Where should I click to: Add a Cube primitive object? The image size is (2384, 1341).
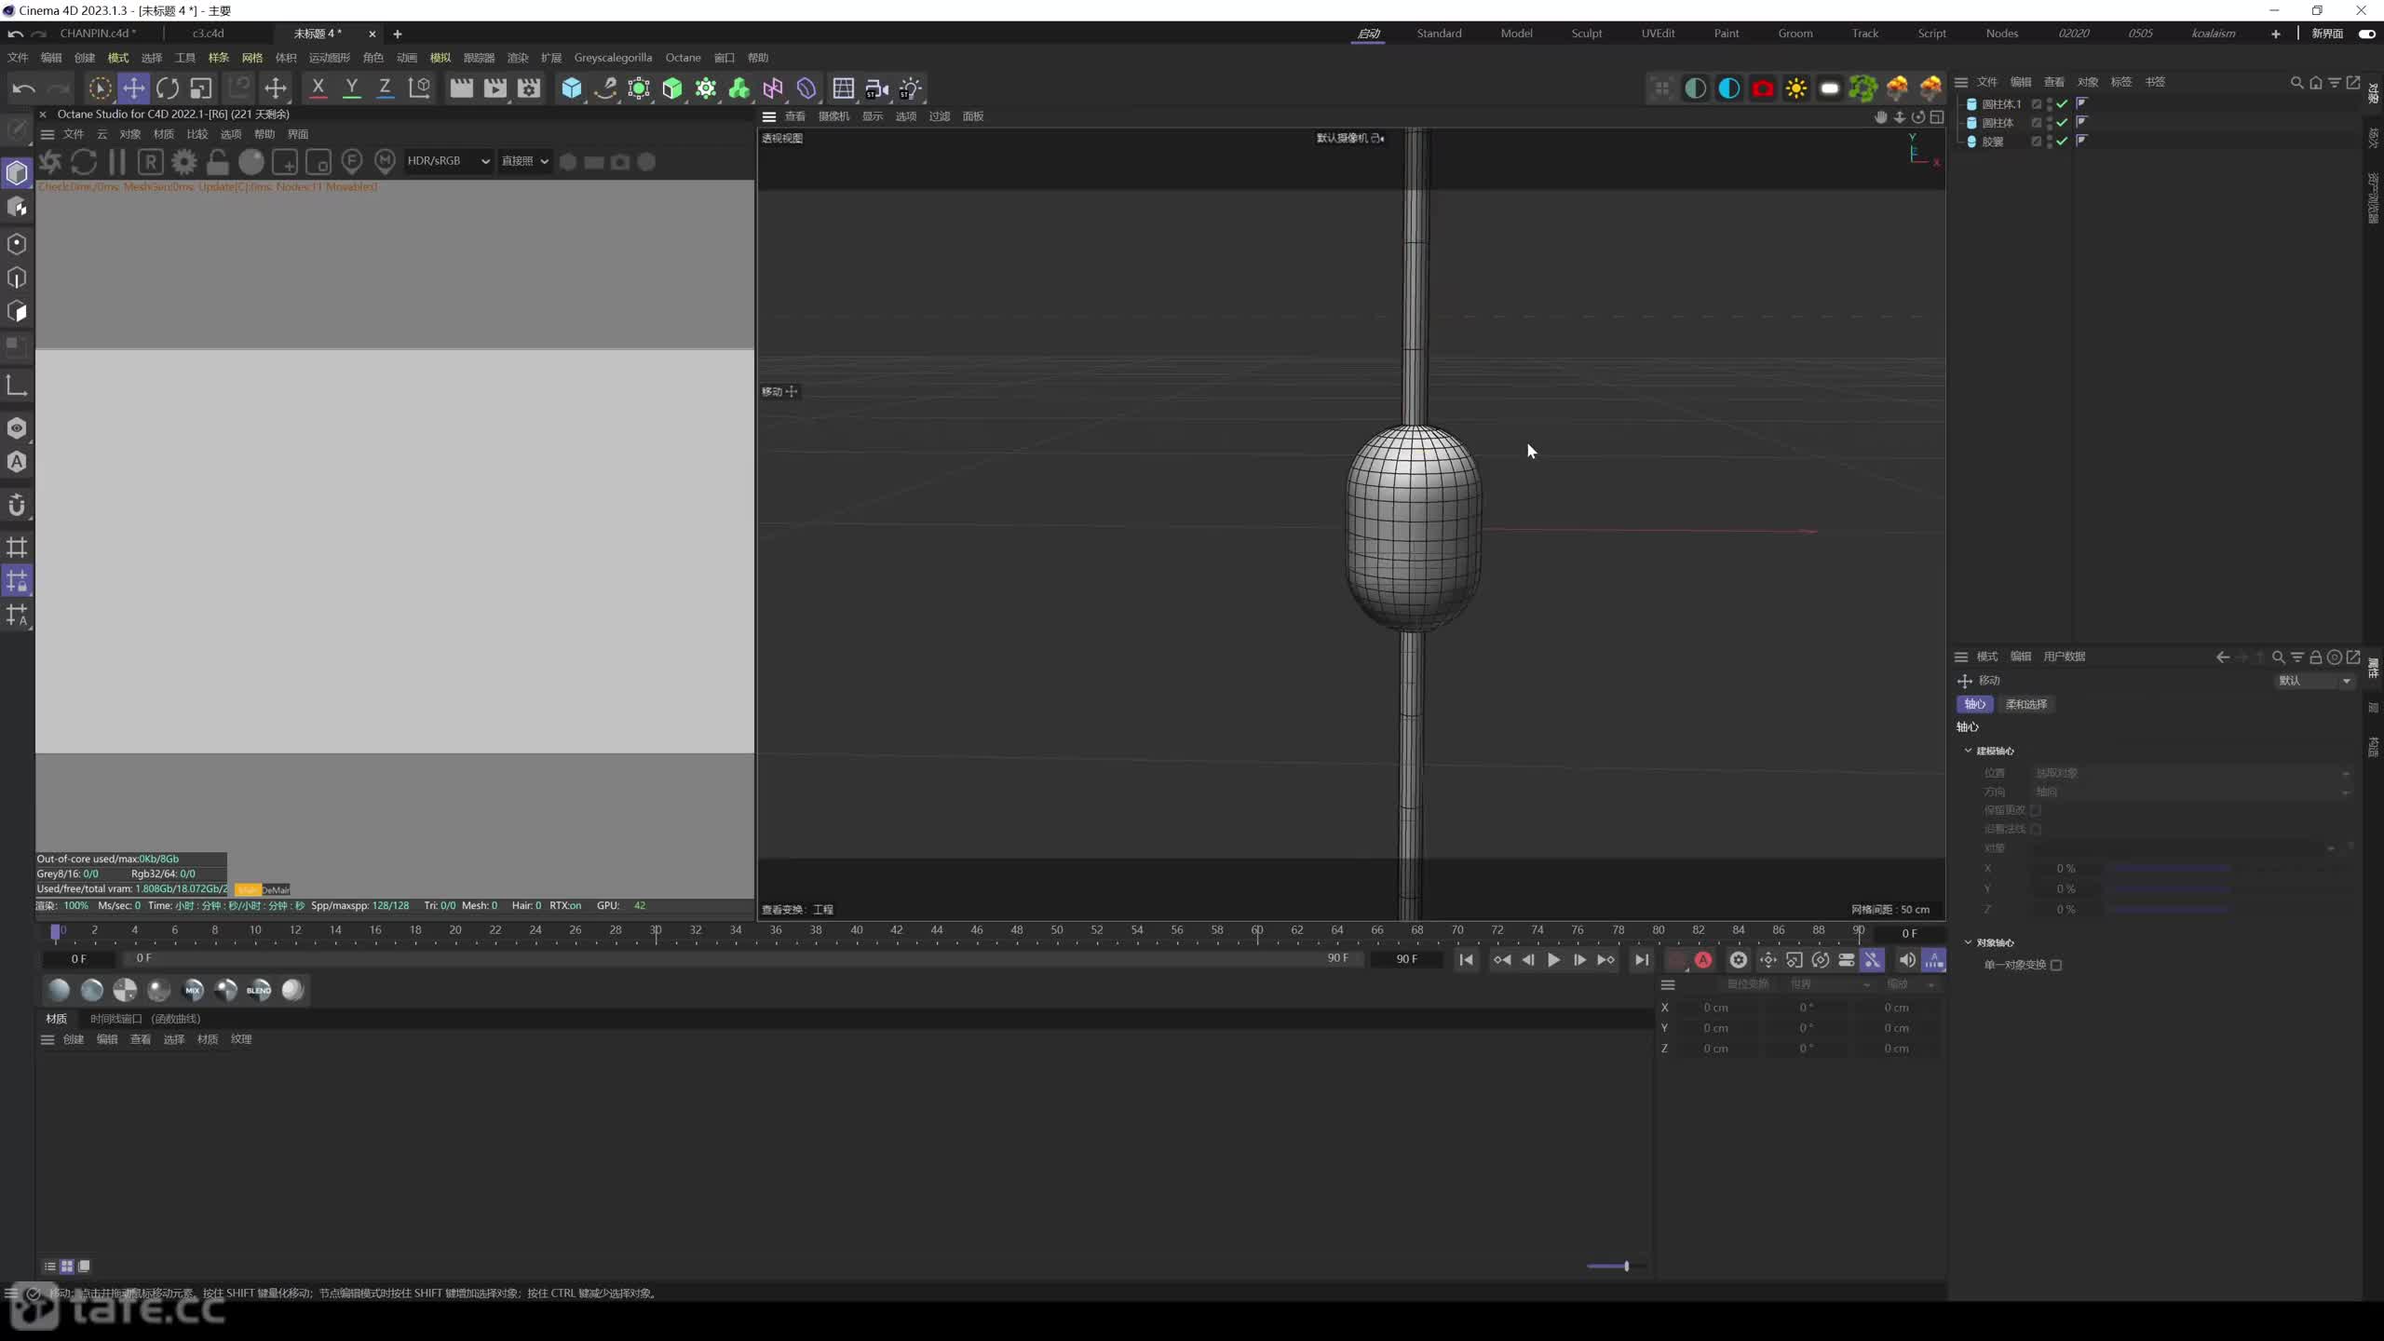pyautogui.click(x=571, y=88)
